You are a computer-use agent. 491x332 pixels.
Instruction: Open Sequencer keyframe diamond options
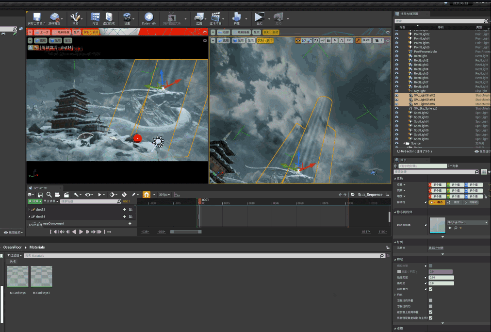pyautogui.click(x=112, y=195)
